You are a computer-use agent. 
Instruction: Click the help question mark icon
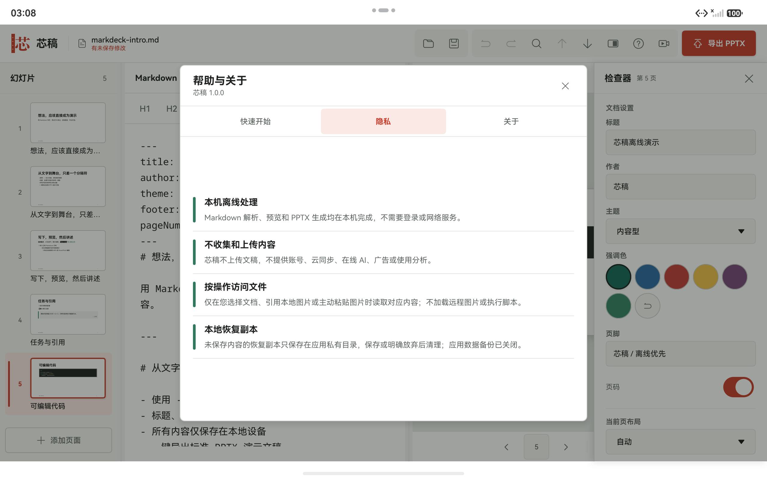[x=638, y=43]
